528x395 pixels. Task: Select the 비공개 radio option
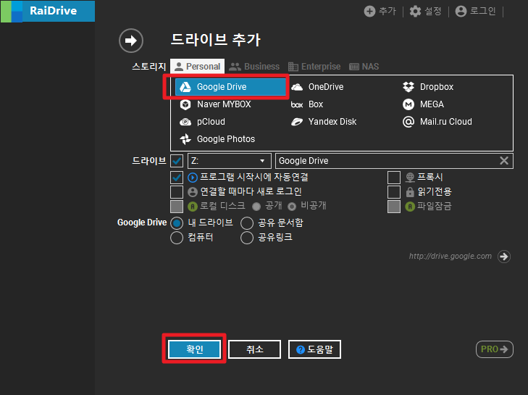(x=292, y=207)
